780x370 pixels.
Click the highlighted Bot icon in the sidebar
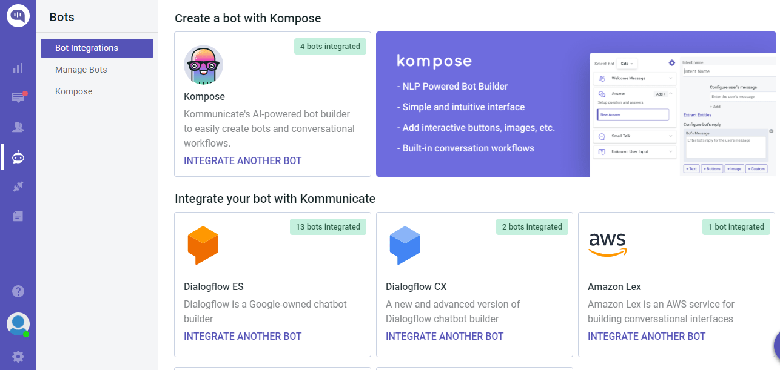[x=18, y=157]
